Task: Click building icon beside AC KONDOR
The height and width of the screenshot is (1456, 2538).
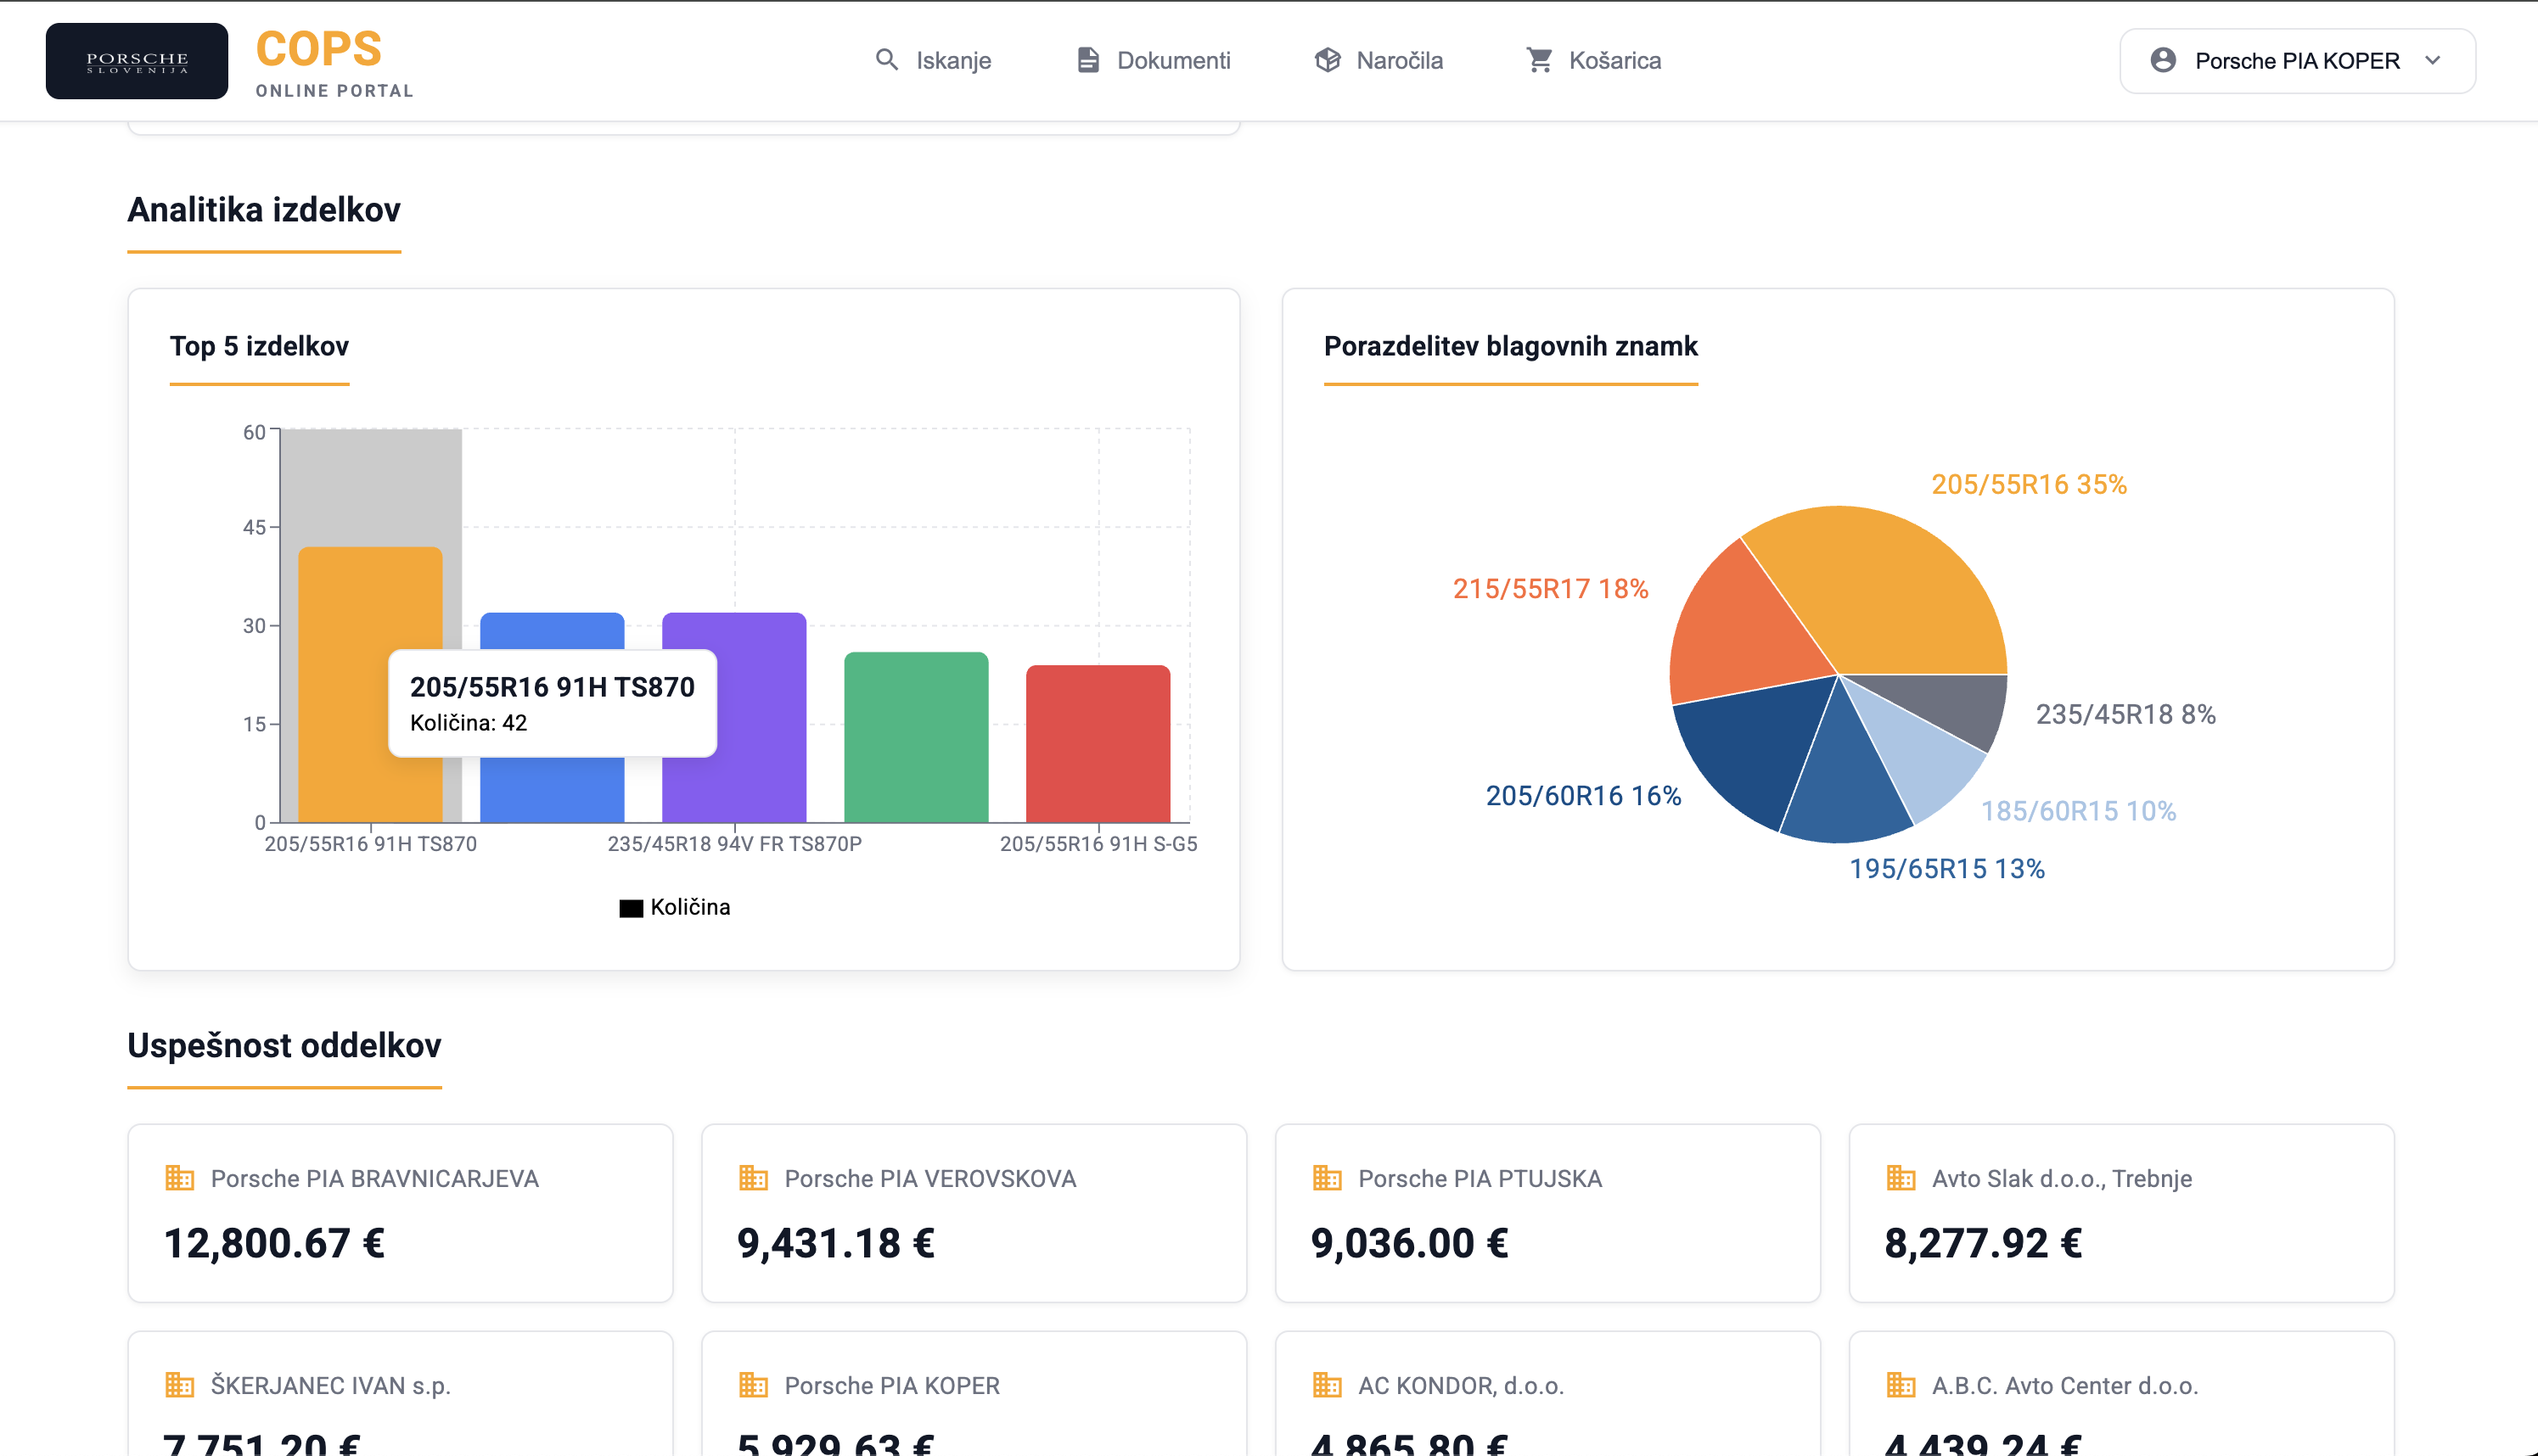Action: tap(1327, 1385)
